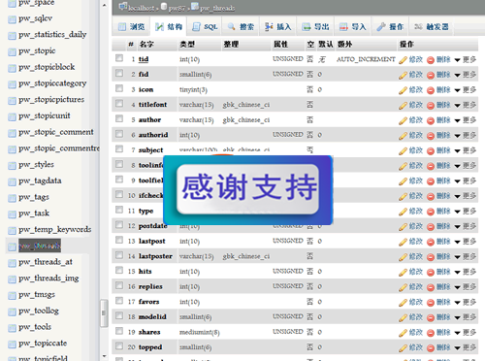Click the edit pencil icon for tid row
485x361 pixels.
[403, 60]
